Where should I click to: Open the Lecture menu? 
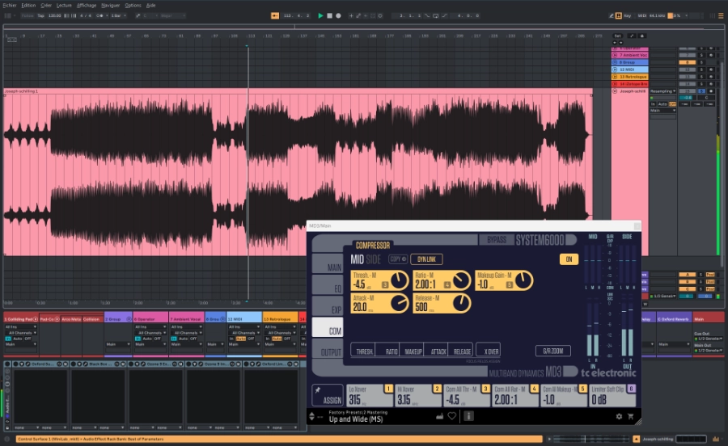click(64, 5)
